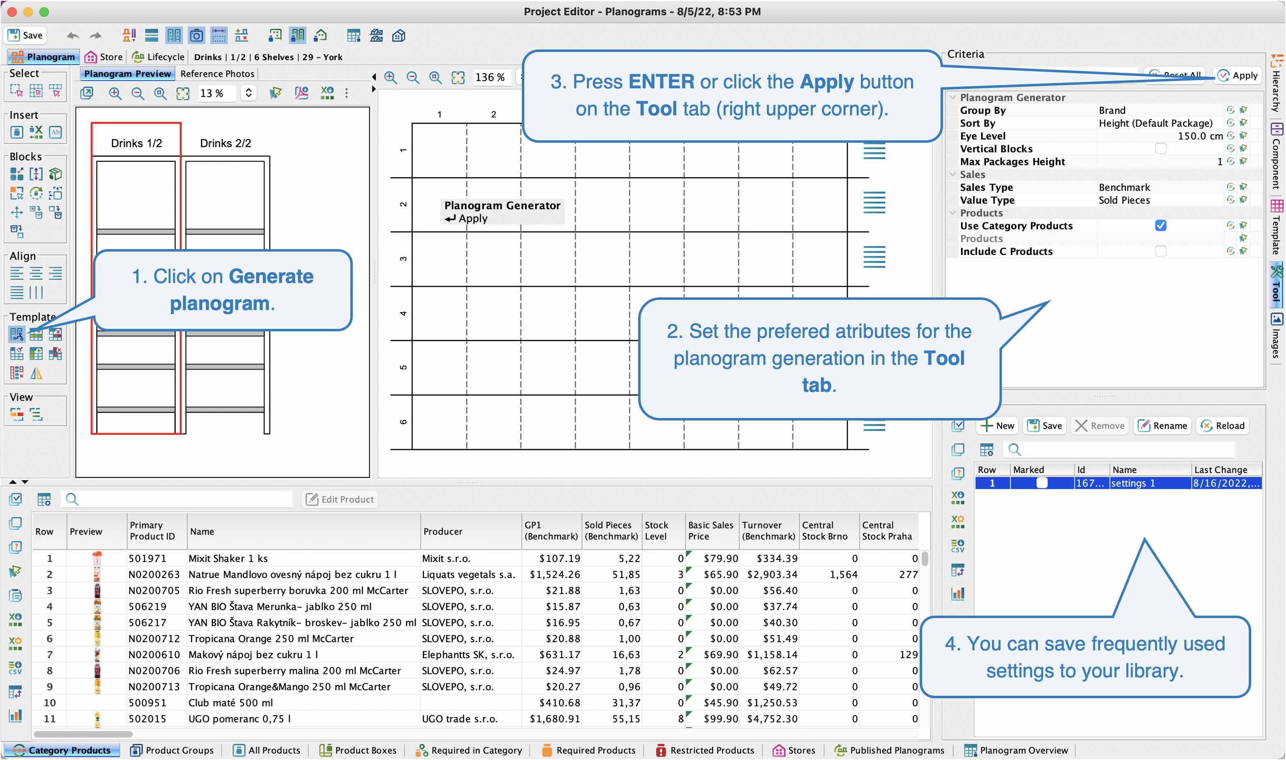The image size is (1286, 760).
Task: Click the move block icon
Action: [x=16, y=212]
